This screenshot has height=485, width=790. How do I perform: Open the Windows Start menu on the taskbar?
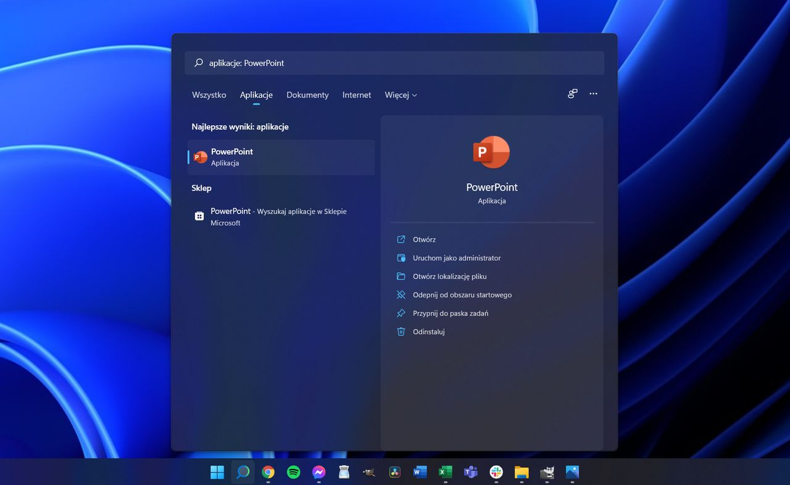(217, 472)
